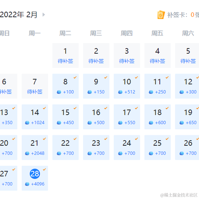Viewport: 199px width, 199px height.
Task: Select day 15 cell with +450
Action: (x=65, y=117)
